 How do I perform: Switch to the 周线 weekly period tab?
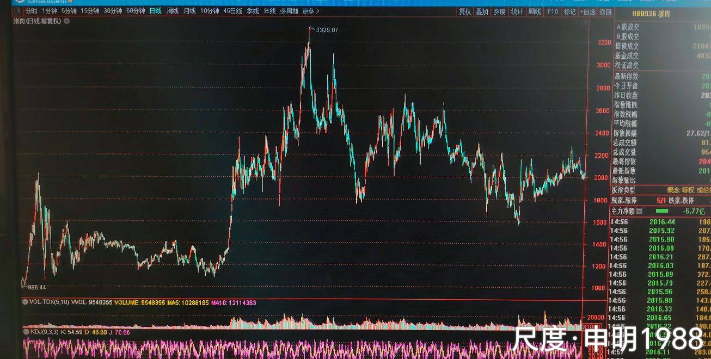point(173,11)
